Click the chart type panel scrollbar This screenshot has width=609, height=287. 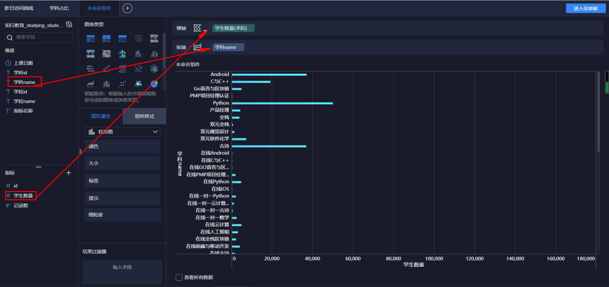pos(164,50)
